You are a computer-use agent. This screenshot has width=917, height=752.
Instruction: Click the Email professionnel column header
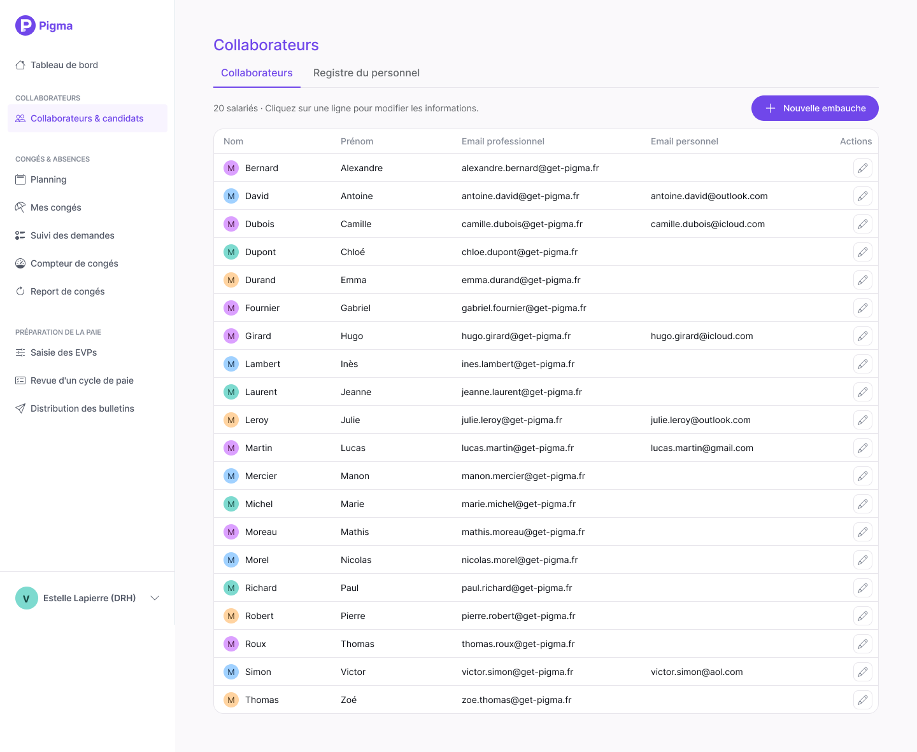coord(503,141)
